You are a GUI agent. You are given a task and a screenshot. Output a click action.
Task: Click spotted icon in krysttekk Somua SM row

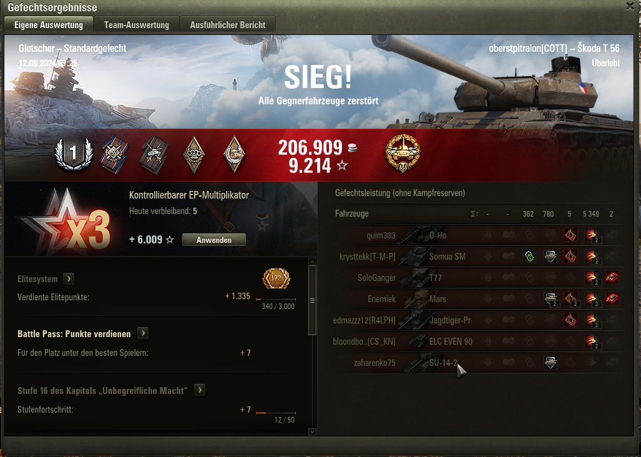529,257
